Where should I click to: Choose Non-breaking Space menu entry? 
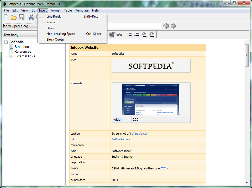coord(72,34)
